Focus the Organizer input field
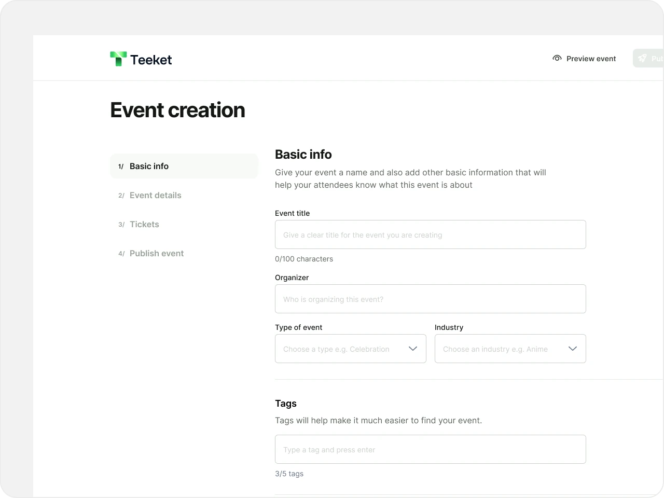The height and width of the screenshot is (498, 664). coord(431,299)
